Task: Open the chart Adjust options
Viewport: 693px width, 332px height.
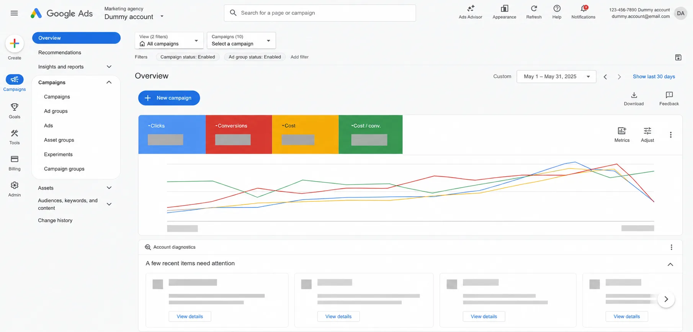Action: pos(647,134)
